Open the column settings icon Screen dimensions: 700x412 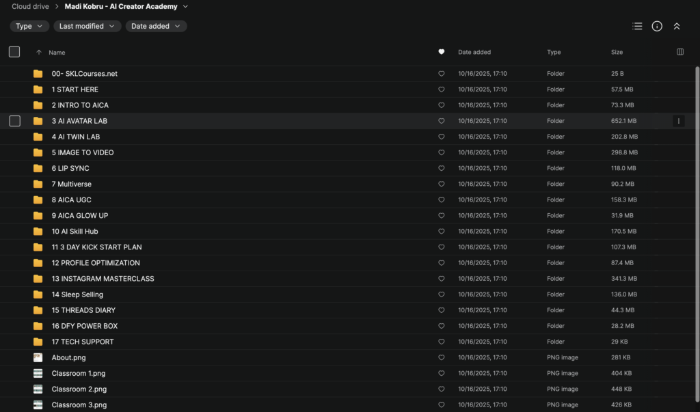(679, 52)
